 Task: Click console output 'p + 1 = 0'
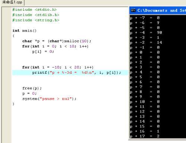click(x=145, y=57)
